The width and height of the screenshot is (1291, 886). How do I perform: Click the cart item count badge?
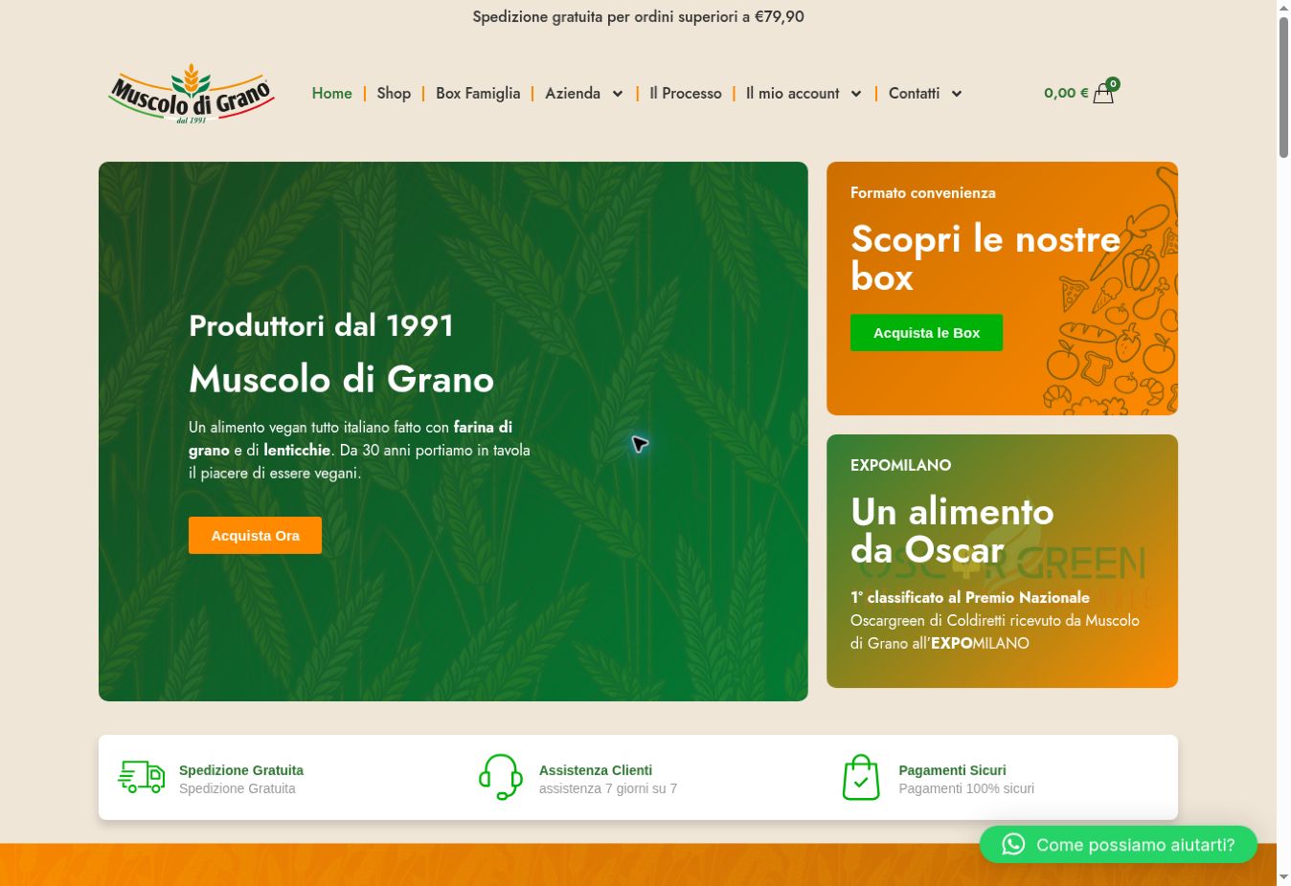pyautogui.click(x=1113, y=83)
